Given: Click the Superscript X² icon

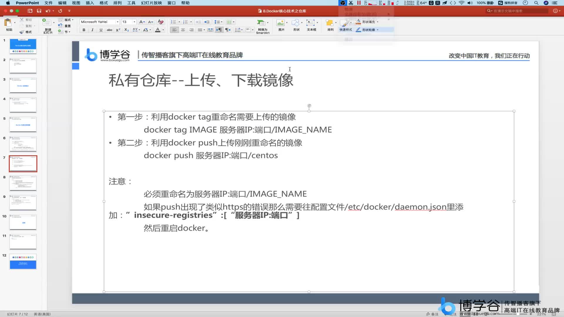Looking at the screenshot, I should point(118,30).
